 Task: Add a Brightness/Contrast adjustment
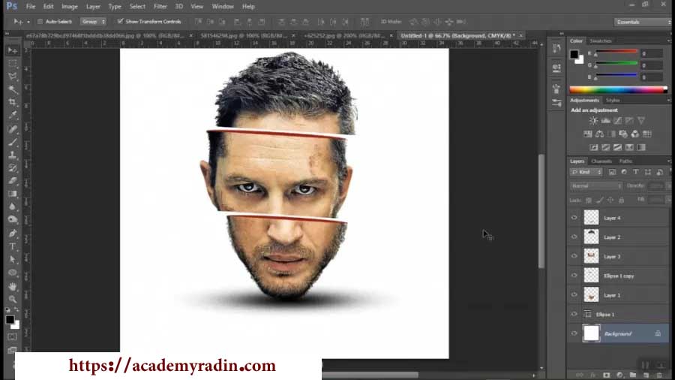pos(593,120)
